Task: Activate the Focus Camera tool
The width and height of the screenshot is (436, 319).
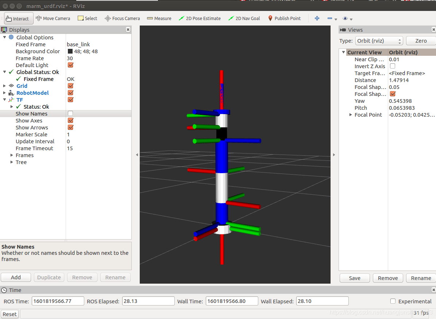Action: [x=122, y=18]
